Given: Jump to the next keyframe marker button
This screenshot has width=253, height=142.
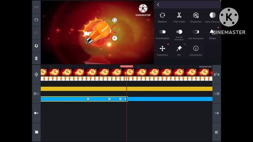Looking at the screenshot, I should tap(217, 113).
